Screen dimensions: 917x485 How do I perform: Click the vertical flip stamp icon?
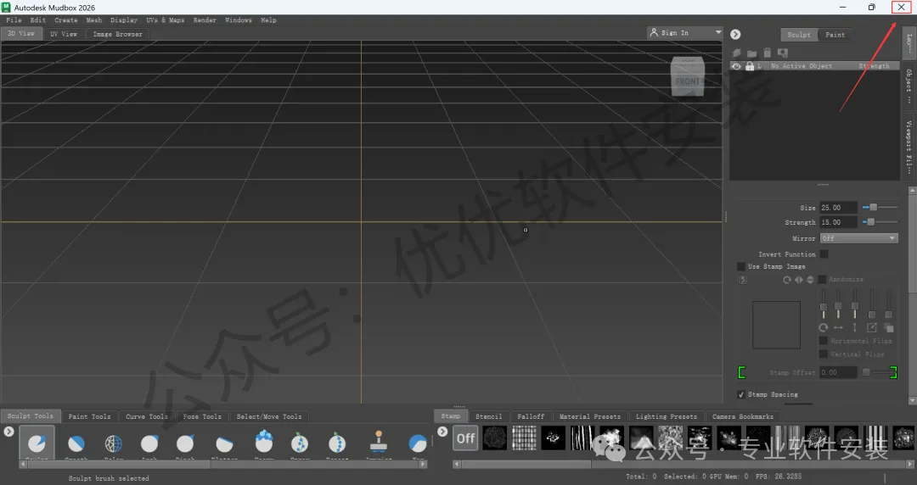coord(810,280)
